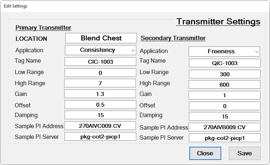270x165 pixels.
Task: Select the secondary Sample PI Server field
Action: (x=224, y=138)
